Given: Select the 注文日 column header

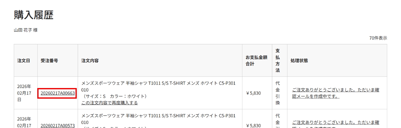Looking at the screenshot, I should point(23,61).
